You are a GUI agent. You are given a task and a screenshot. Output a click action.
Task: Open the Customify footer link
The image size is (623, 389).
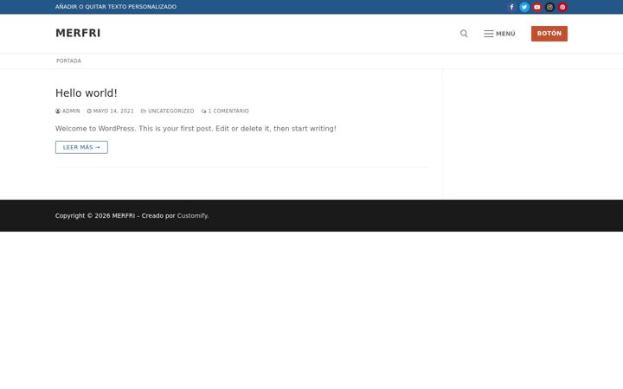192,216
